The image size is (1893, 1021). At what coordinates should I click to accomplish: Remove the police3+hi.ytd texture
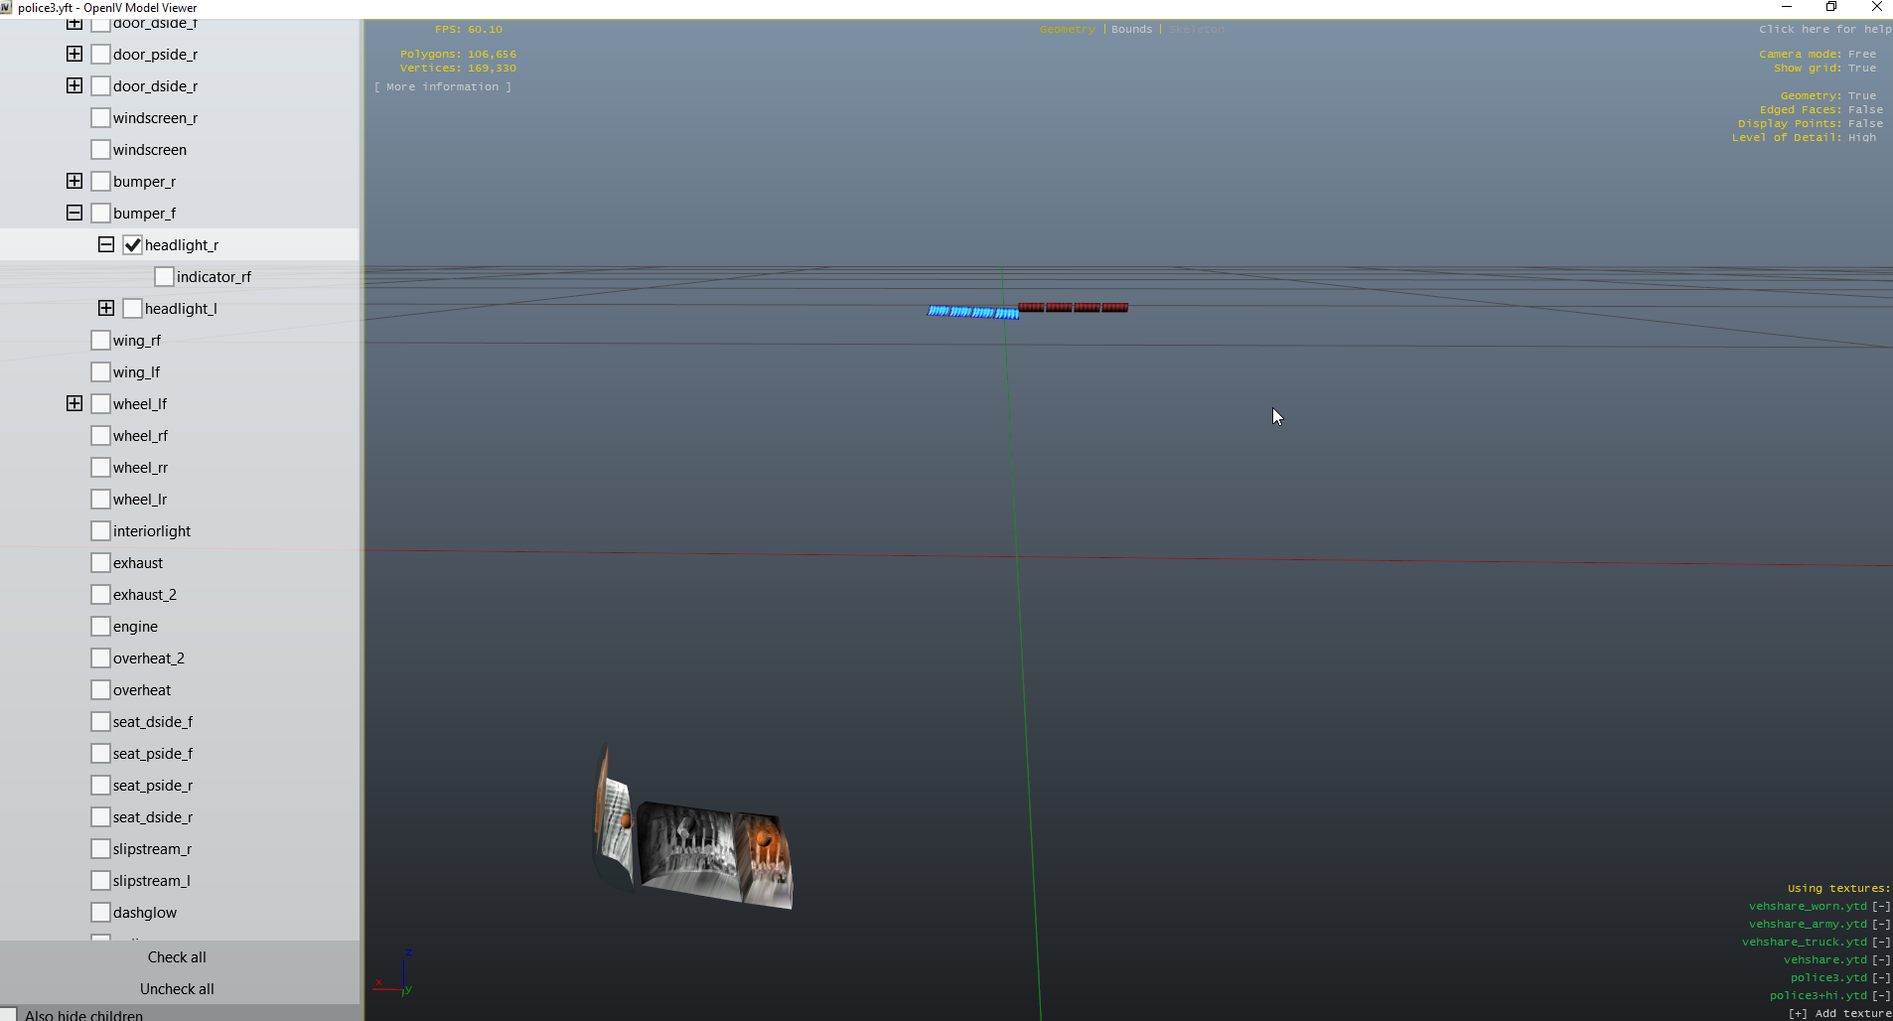click(x=1881, y=996)
